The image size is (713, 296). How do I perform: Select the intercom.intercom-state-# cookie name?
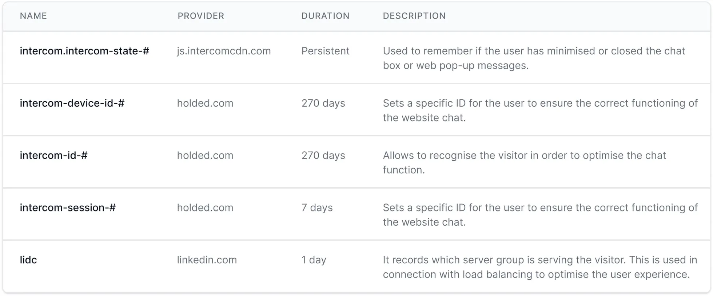coord(84,51)
